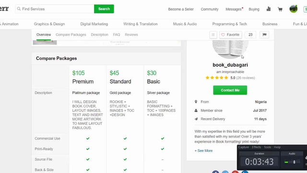Click the Nigeria location value
Image resolution: width=307 pixels, height=173 pixels.
click(260, 102)
